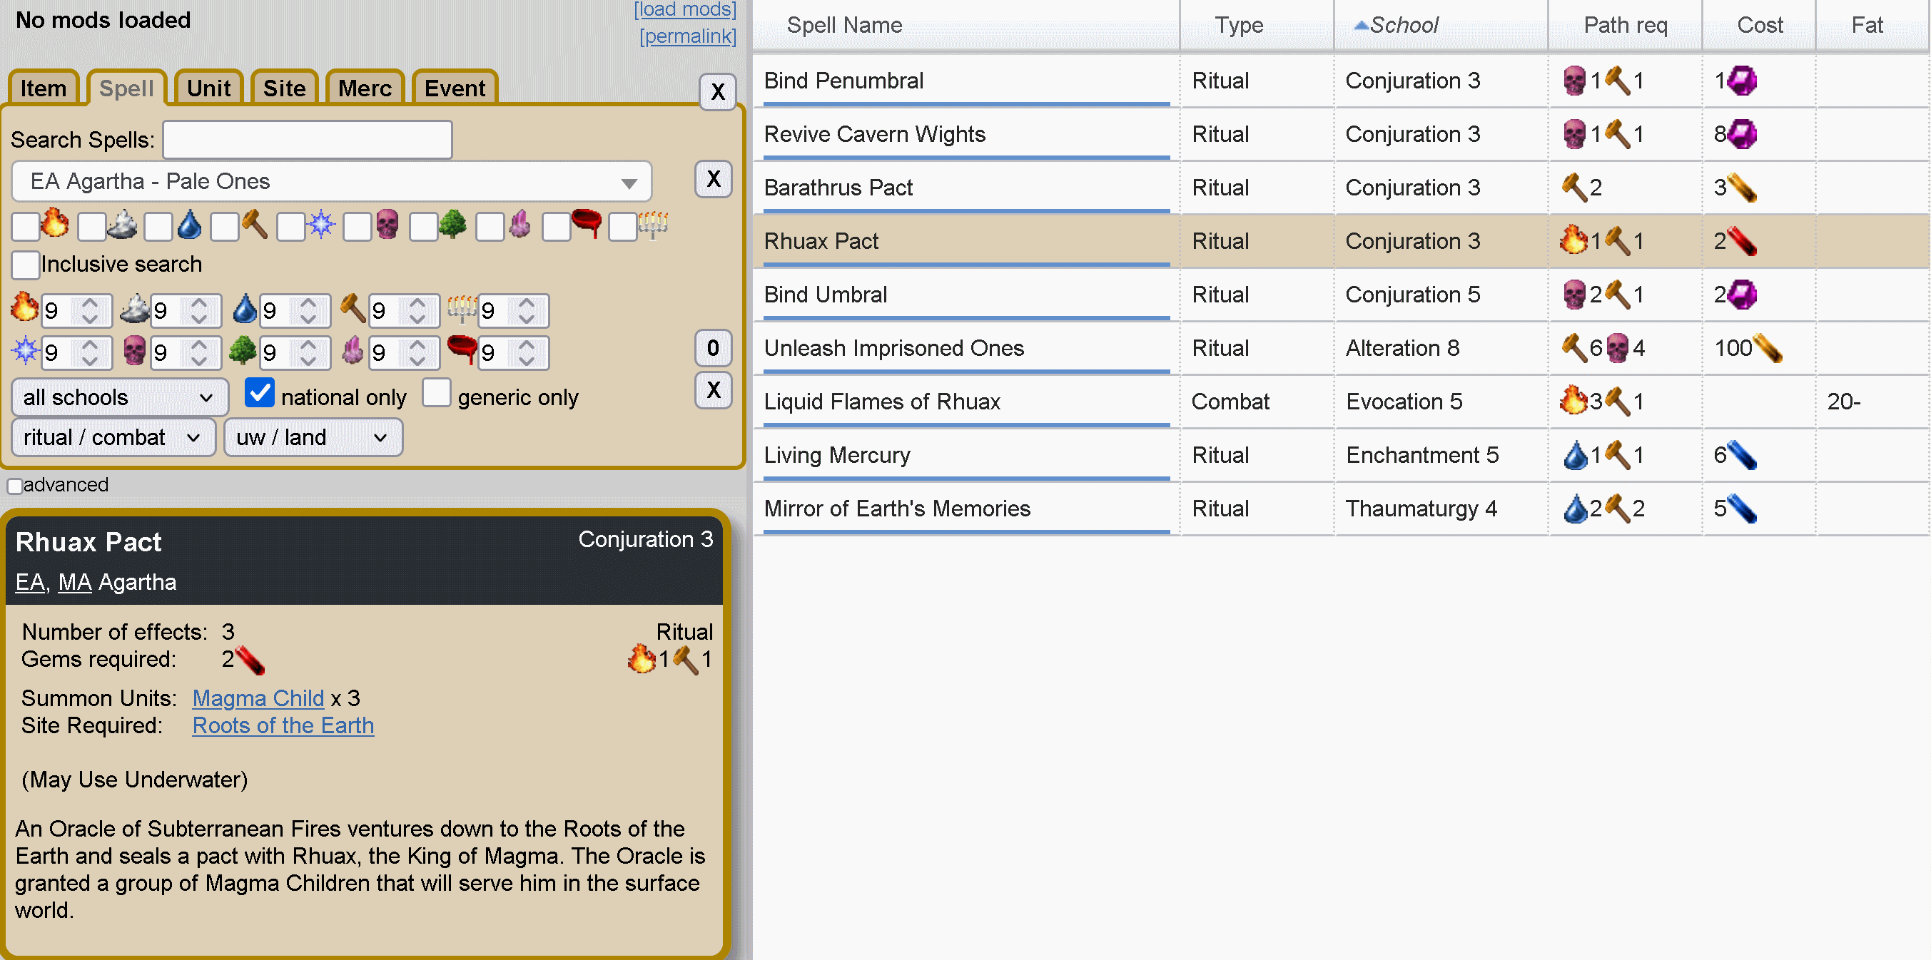Toggle the air path filter checkbox
The height and width of the screenshot is (960, 1931).
[x=91, y=225]
